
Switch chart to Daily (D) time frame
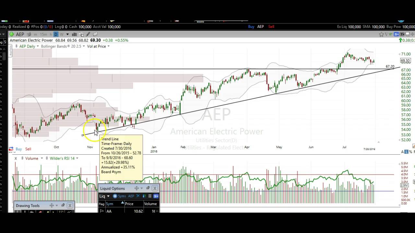[x=56, y=34]
